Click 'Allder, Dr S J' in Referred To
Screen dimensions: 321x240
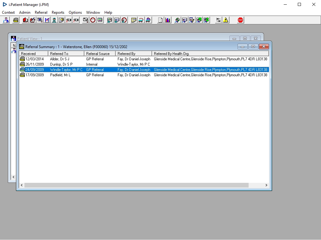tap(60, 59)
